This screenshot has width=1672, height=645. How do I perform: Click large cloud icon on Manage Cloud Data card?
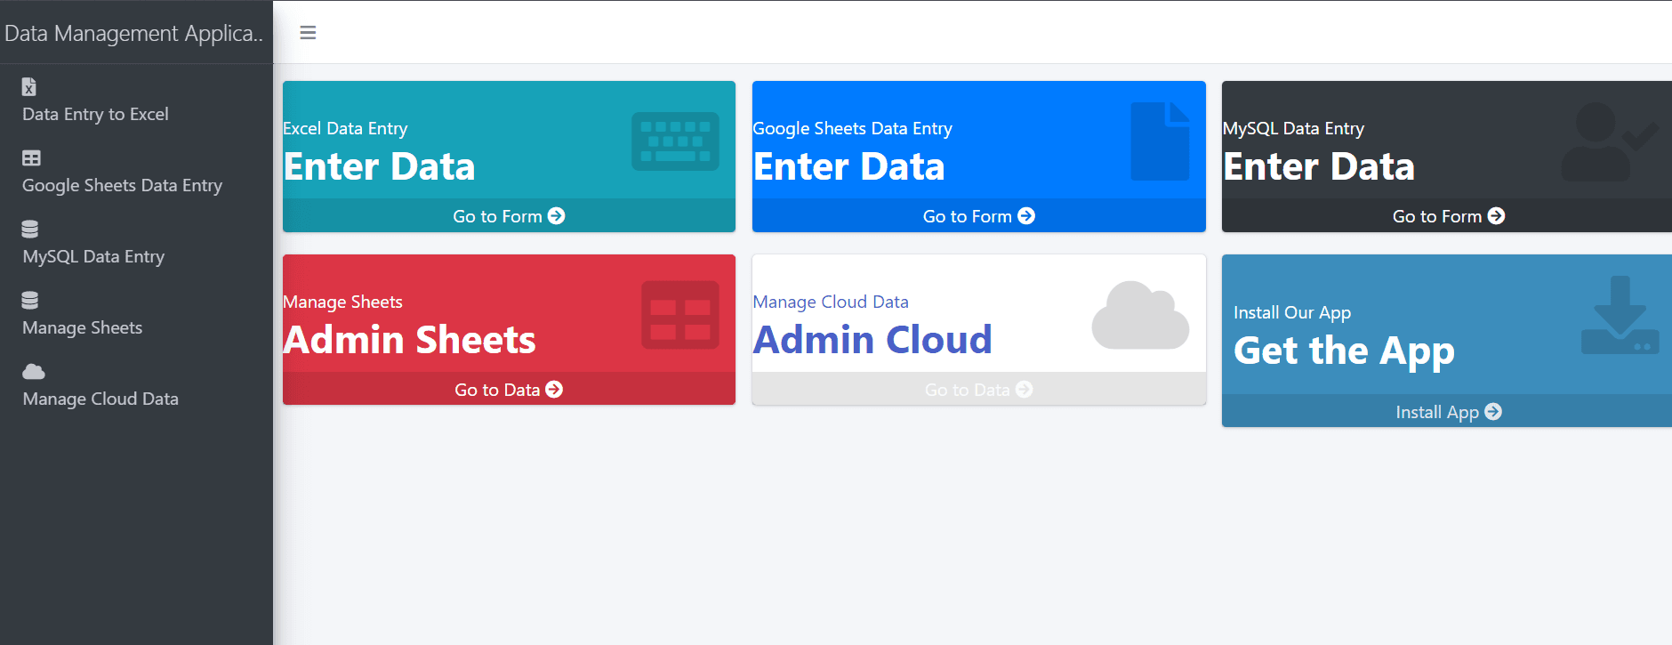coord(1141,315)
